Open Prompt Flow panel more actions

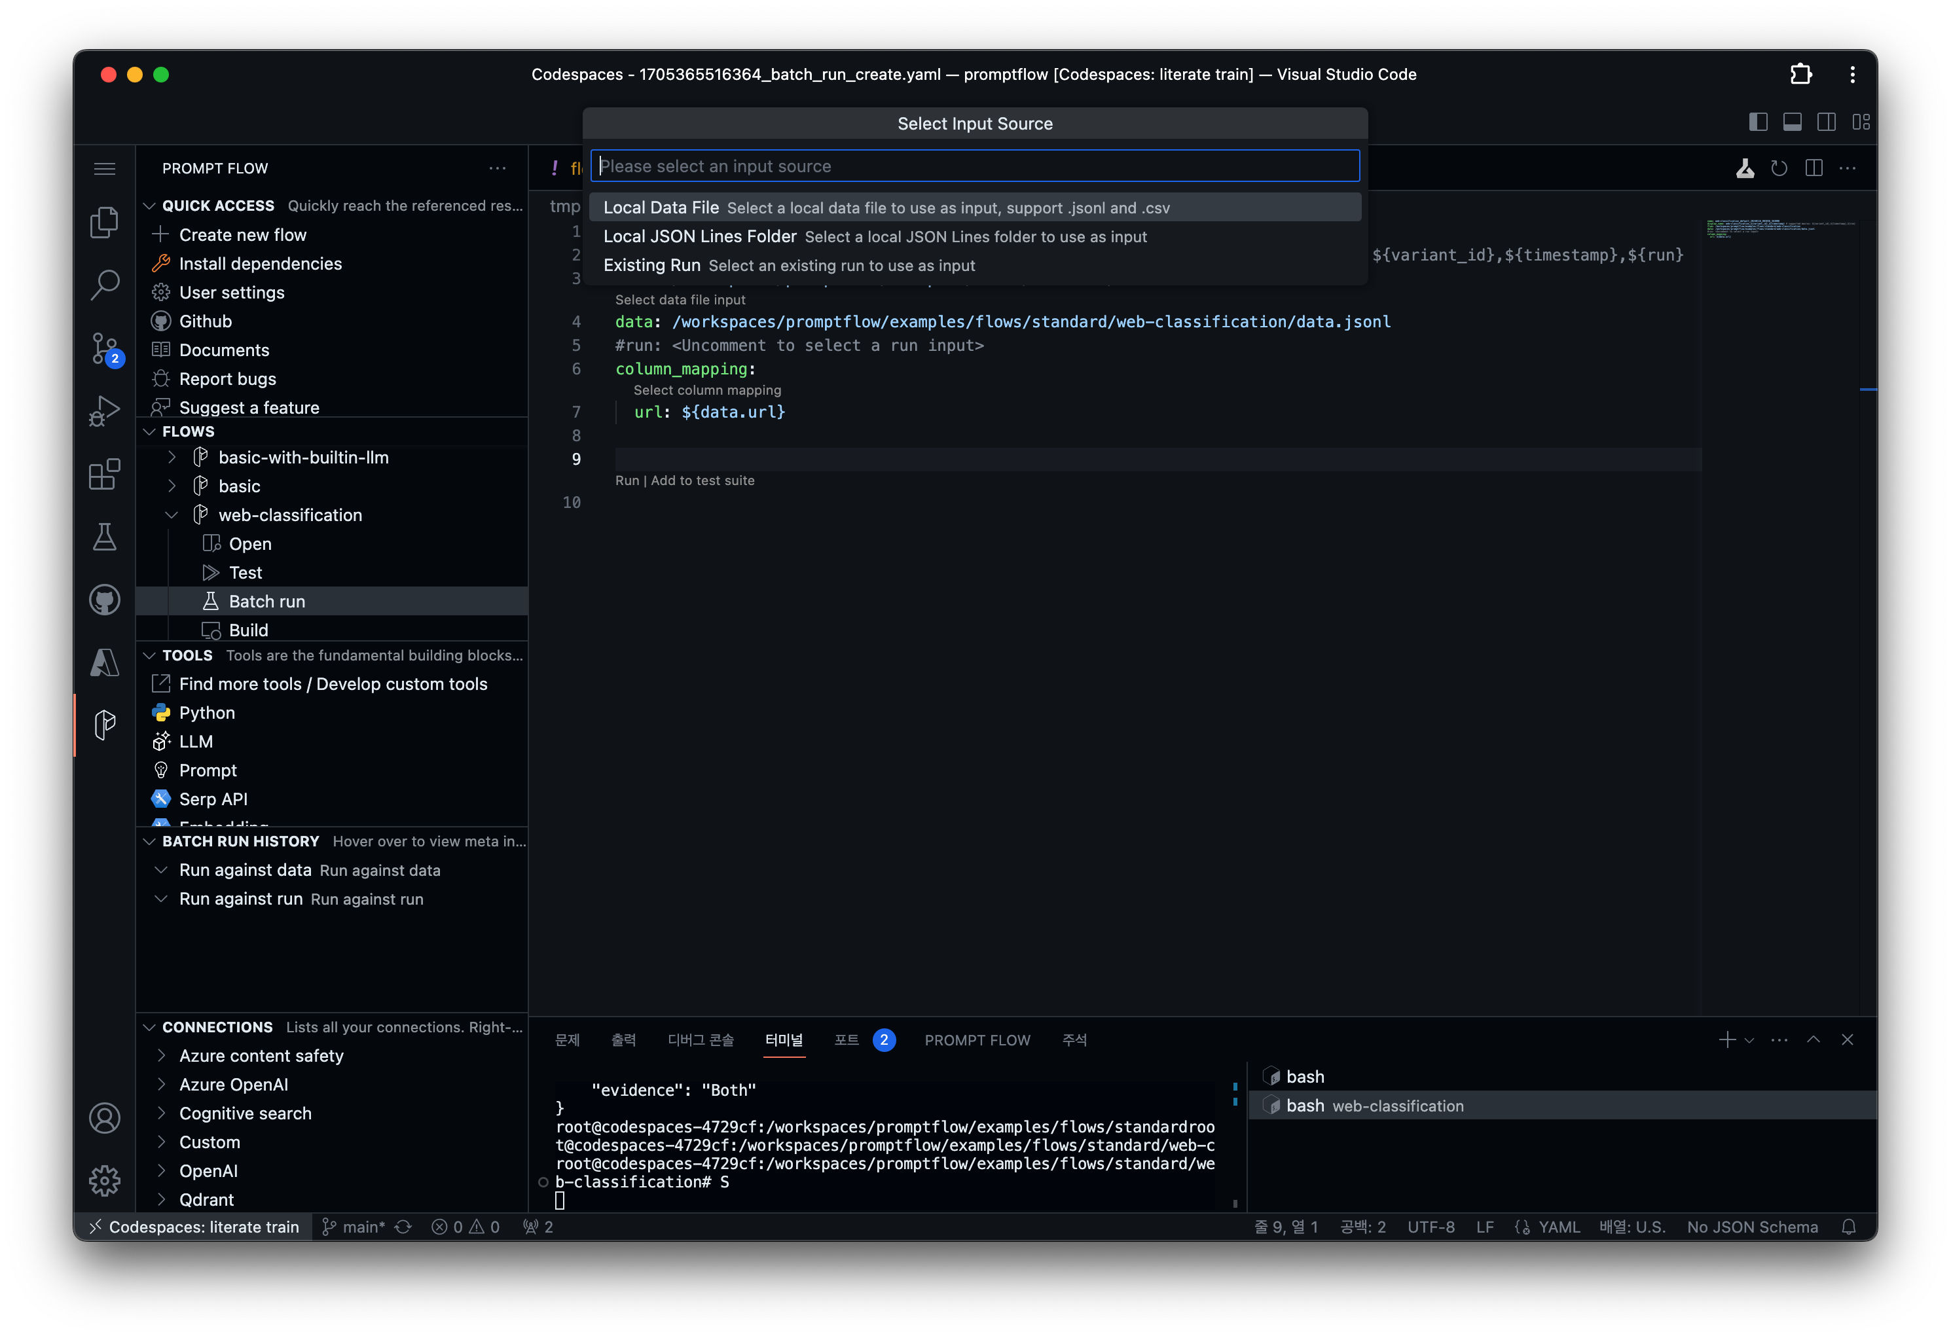(498, 169)
